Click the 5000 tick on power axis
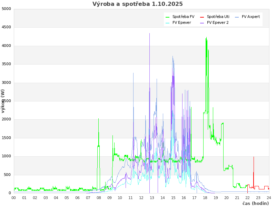This screenshot has height=207, width=276. 7,9
